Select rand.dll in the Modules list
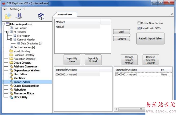176x115 pixels. [78, 27]
